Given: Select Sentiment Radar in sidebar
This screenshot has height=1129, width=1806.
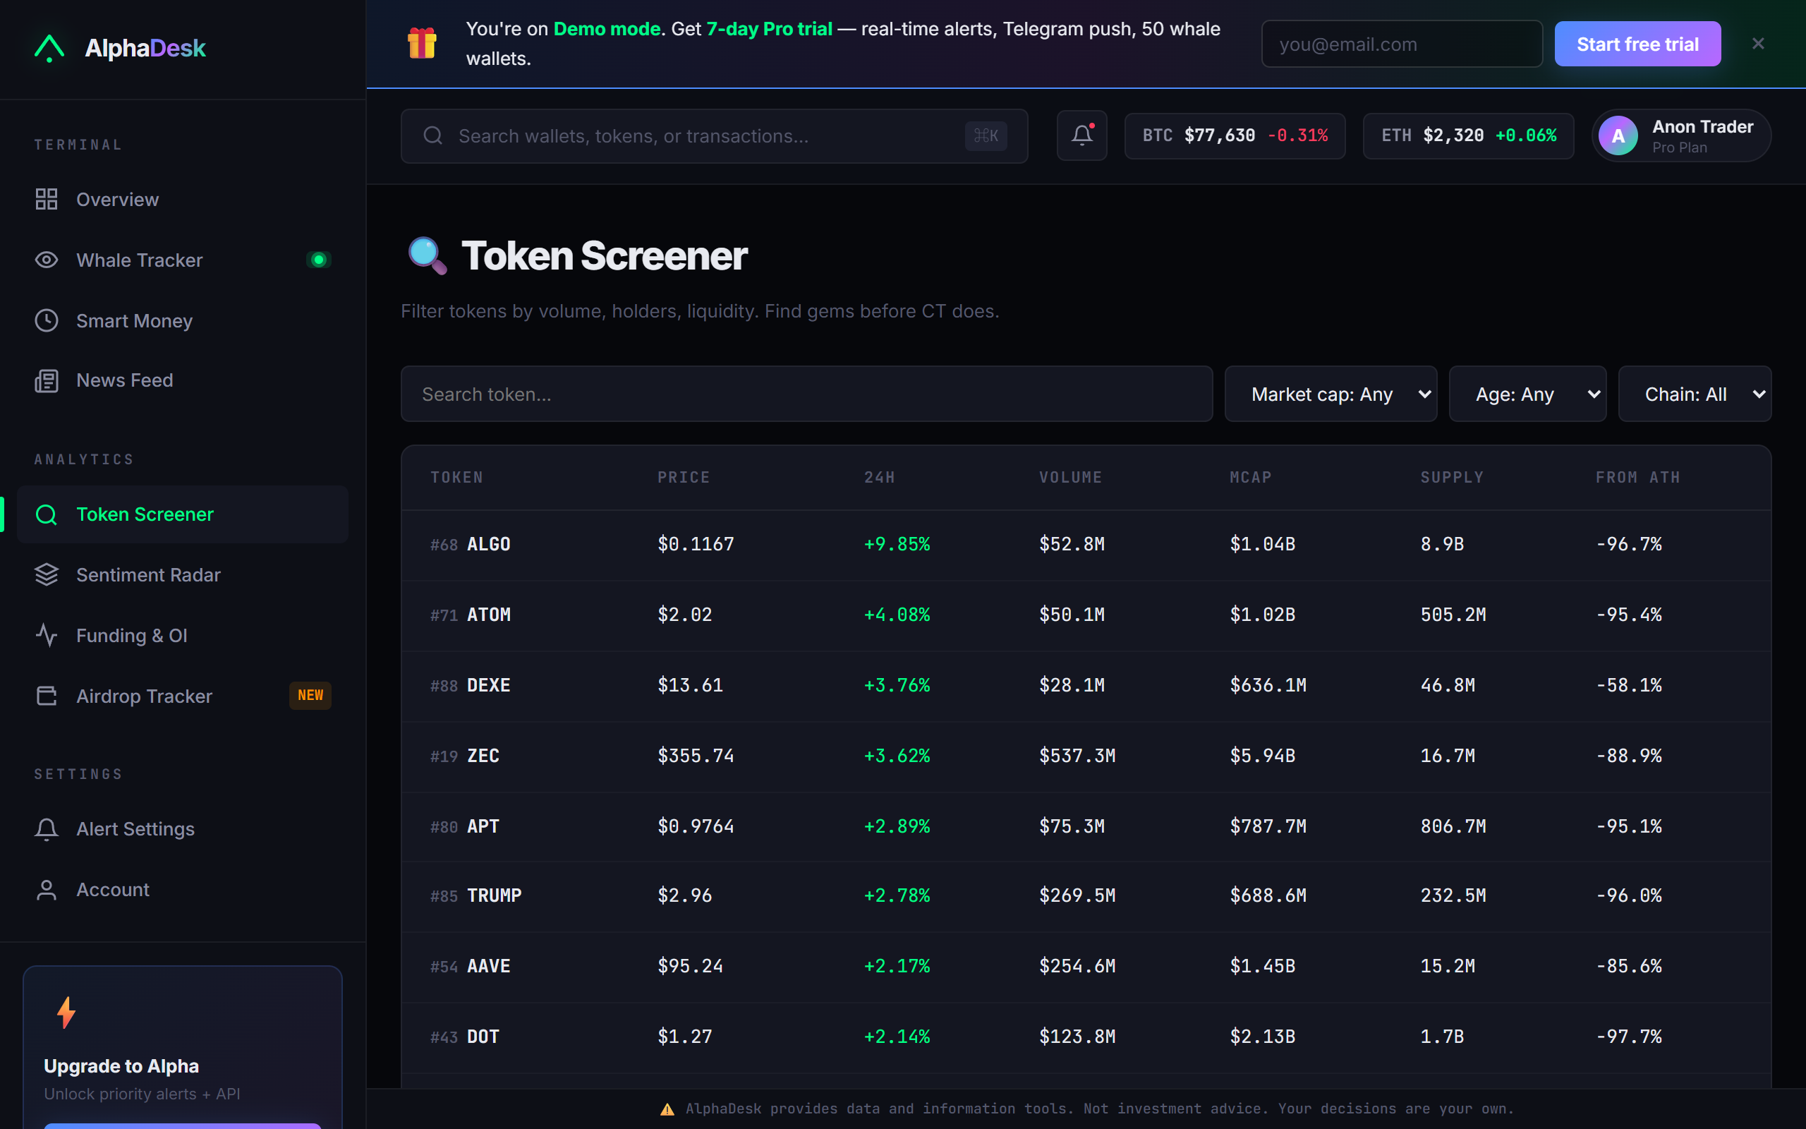Looking at the screenshot, I should 183,575.
